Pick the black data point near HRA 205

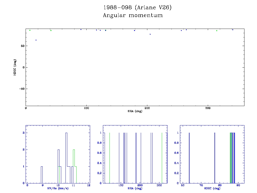[x=150, y=34]
